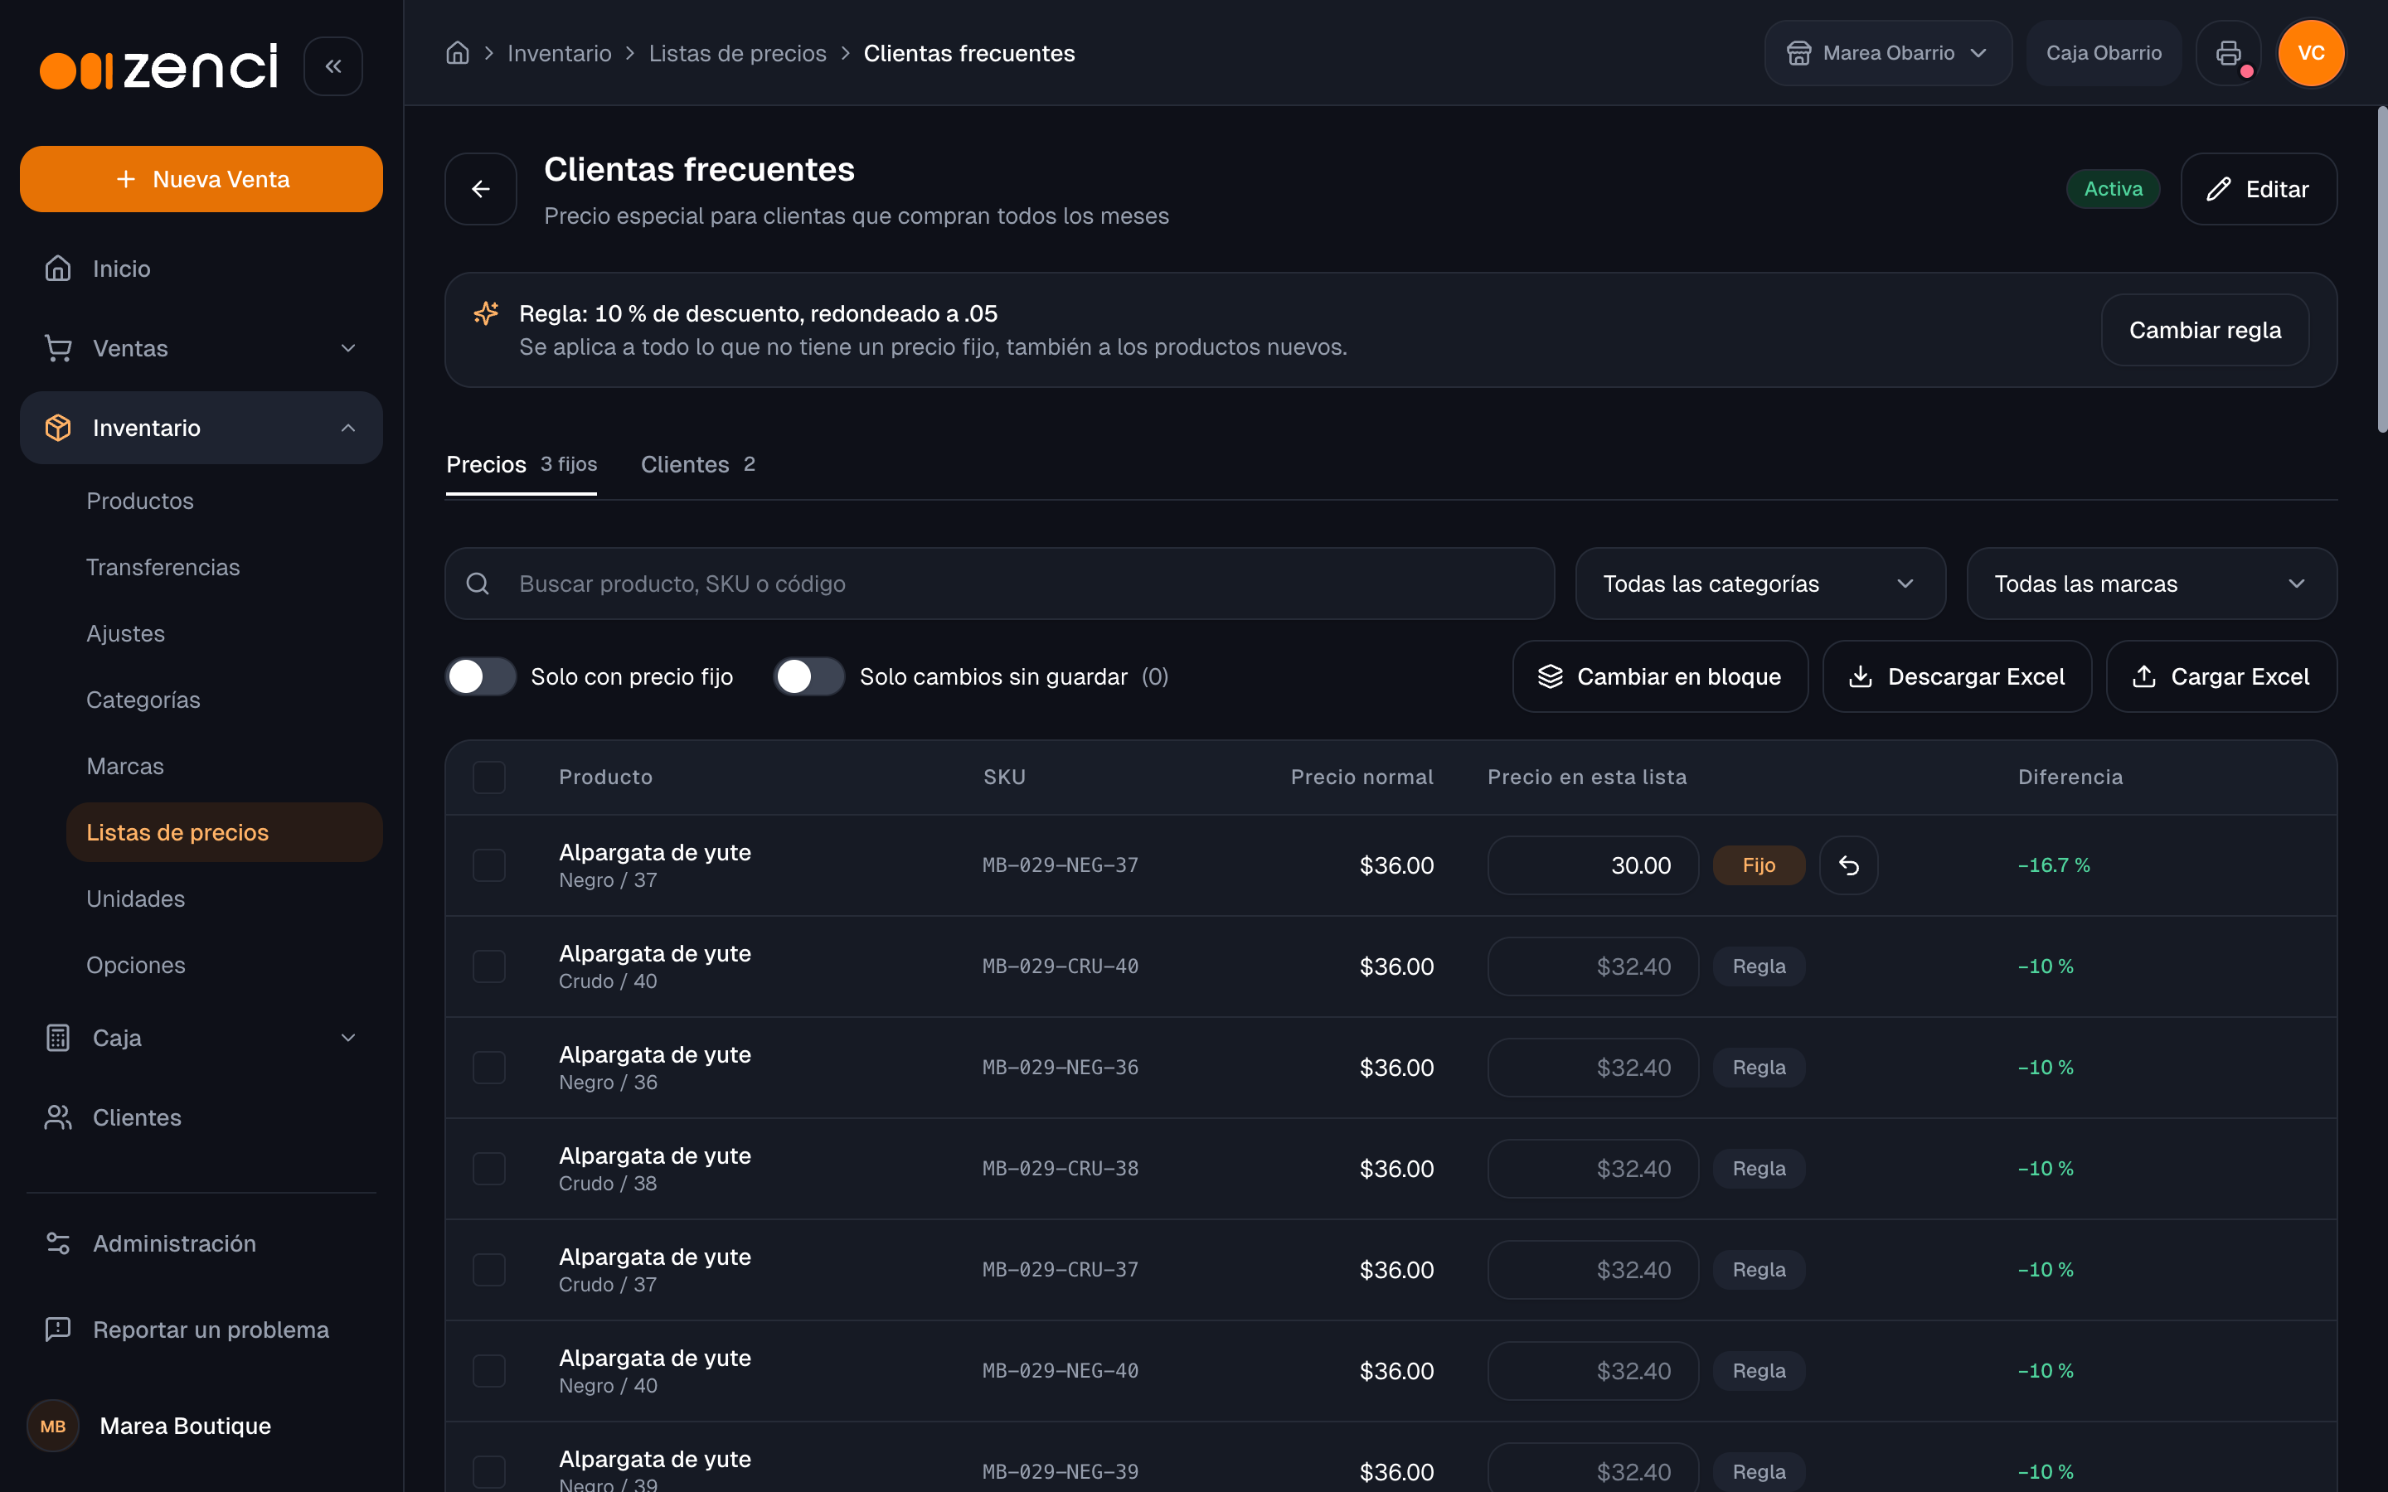
Task: Revert the fixed price for MB-029-NEG-37
Action: coord(1848,865)
